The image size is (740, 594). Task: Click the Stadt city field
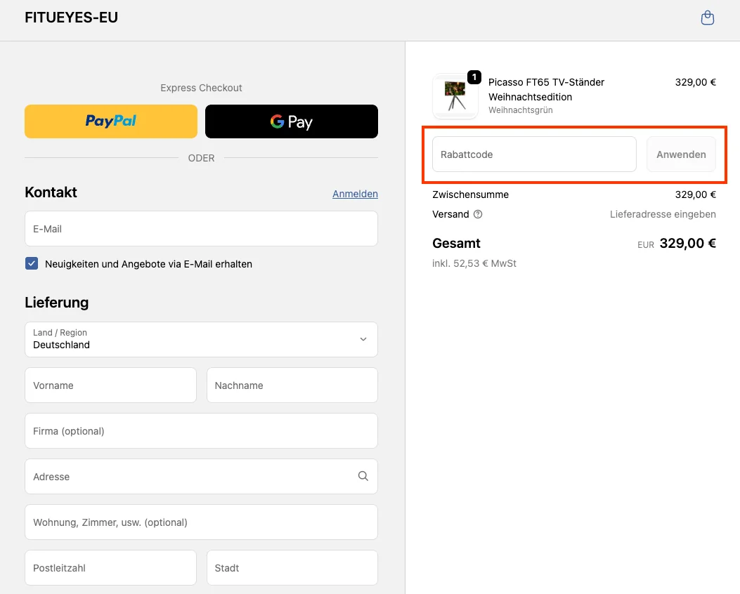tap(292, 568)
